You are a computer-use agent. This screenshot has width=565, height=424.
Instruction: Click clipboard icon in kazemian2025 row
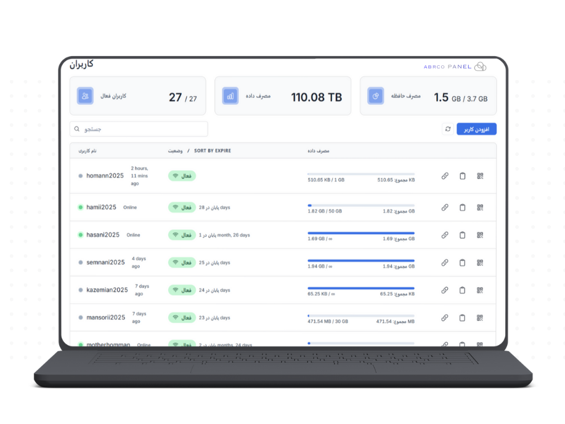pos(462,290)
